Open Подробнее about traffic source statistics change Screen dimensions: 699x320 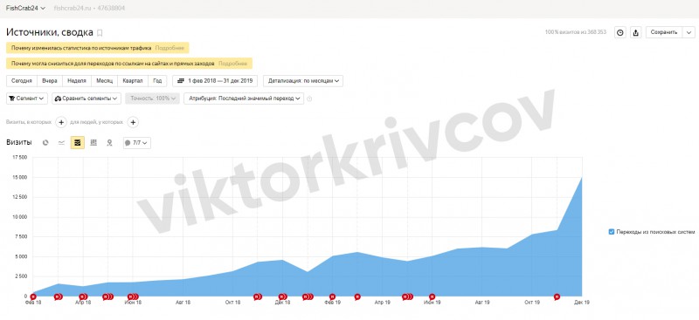(x=170, y=48)
